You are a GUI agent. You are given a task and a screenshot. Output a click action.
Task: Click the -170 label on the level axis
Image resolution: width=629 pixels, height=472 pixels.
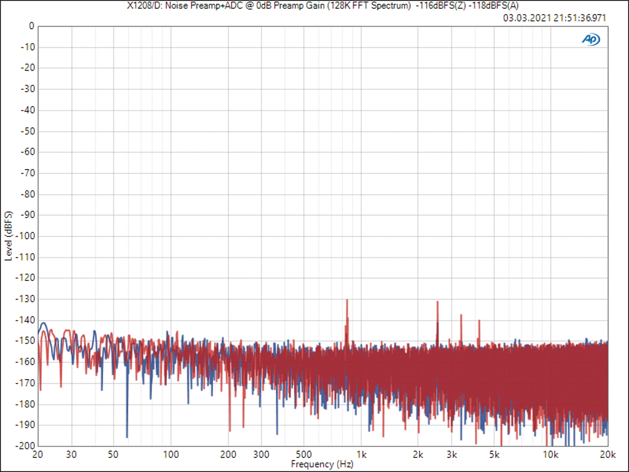[26, 383]
